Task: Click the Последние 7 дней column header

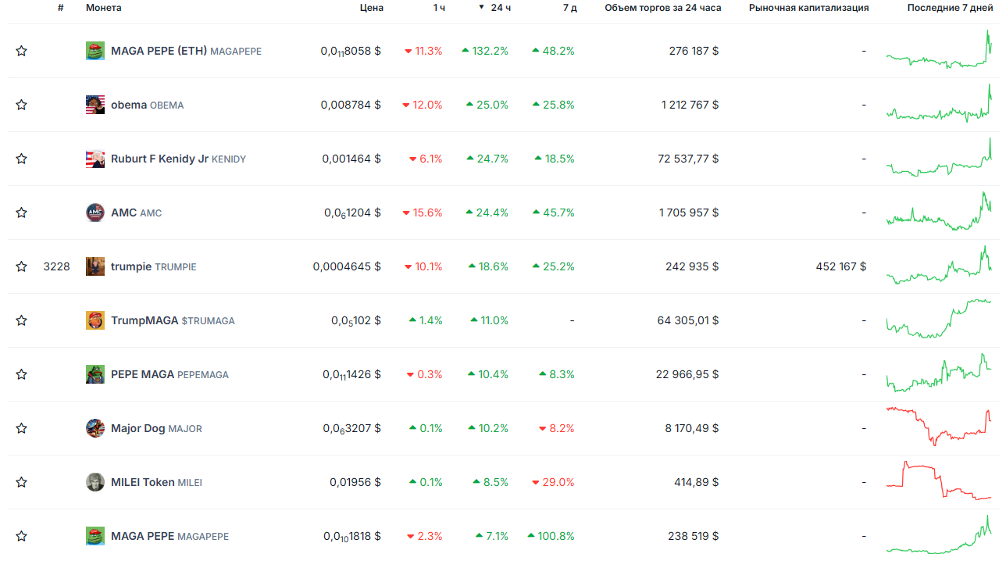Action: (952, 8)
